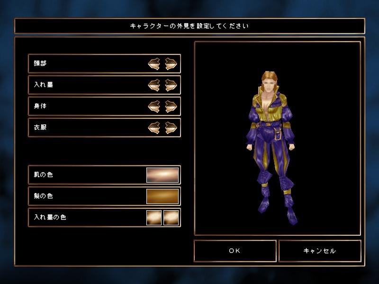Select previous head with 頭部 left arrow
This screenshot has width=379, height=284.
154,64
